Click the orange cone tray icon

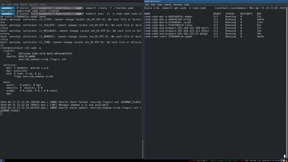pos(287,161)
